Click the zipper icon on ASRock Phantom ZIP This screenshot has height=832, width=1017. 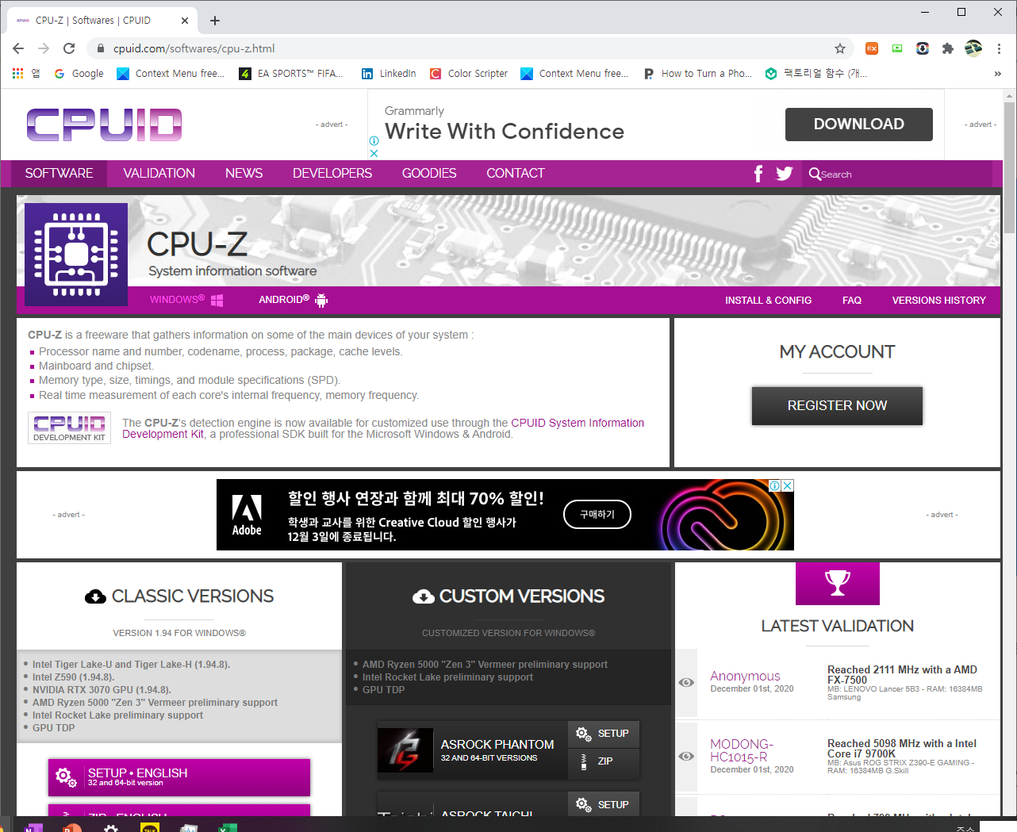pos(584,761)
